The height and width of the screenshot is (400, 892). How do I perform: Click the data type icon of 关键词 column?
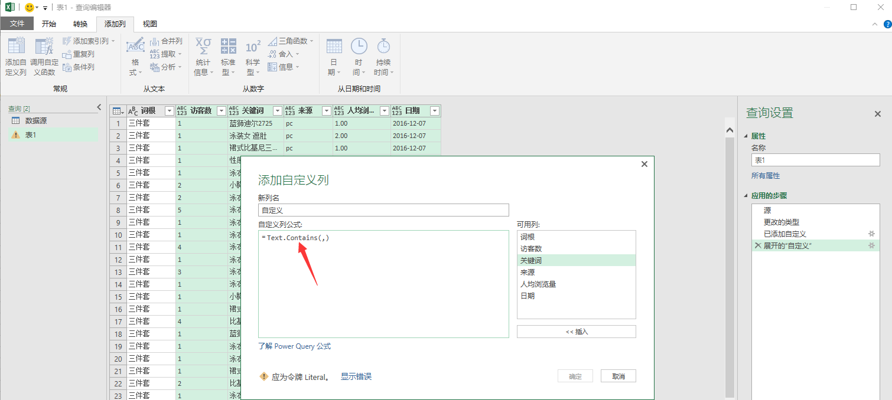point(234,111)
